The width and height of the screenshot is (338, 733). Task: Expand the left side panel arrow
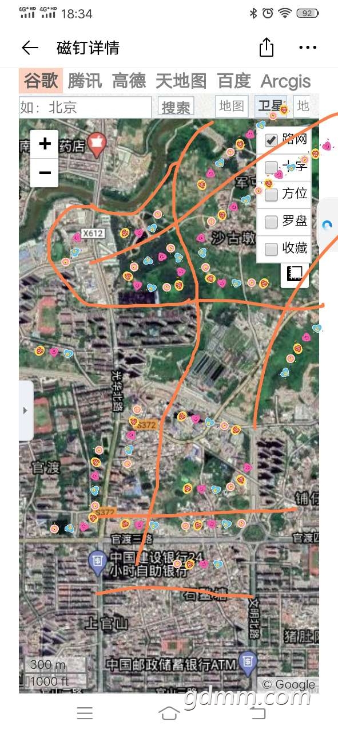click(x=25, y=410)
